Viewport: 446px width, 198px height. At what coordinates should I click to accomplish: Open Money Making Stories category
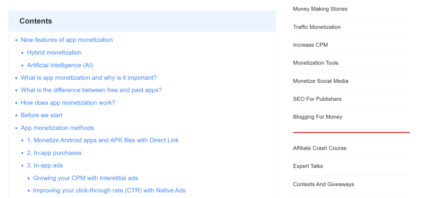pos(320,9)
